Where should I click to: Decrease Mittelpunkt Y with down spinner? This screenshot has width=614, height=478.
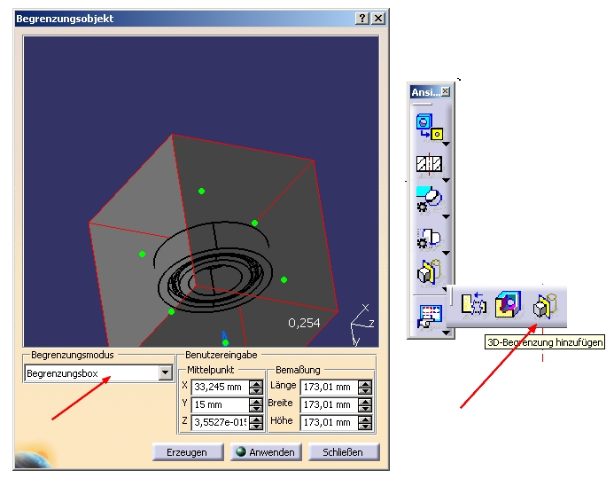click(256, 408)
